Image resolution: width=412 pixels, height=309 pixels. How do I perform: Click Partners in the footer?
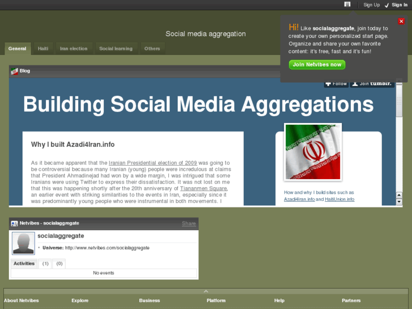pos(351,300)
